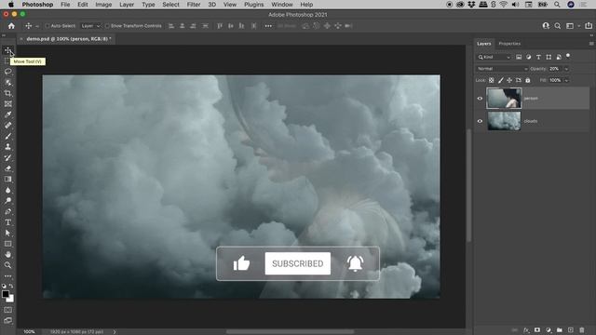Image resolution: width=596 pixels, height=335 pixels.
Task: Click the thumbs-up like button
Action: coord(241,262)
